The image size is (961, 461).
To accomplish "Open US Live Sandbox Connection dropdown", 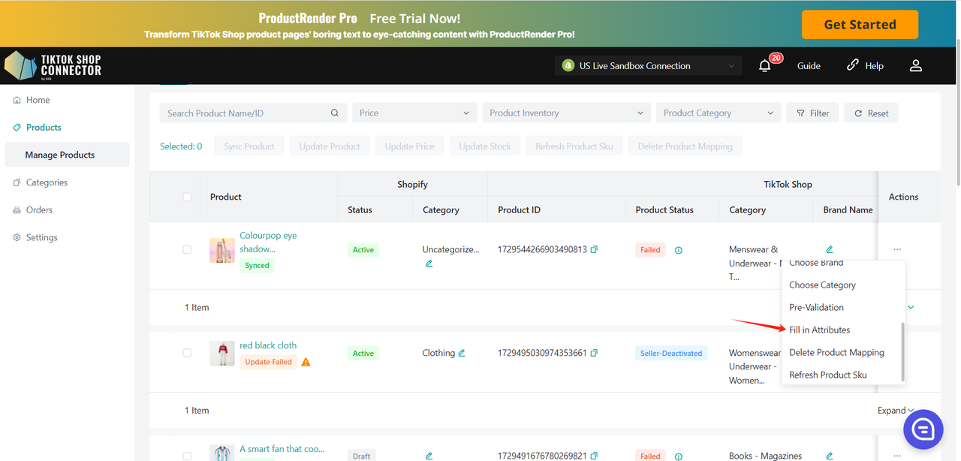I will tap(648, 66).
